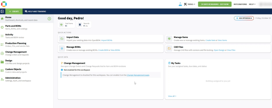
Task: Click the Administration user-gear icon
Action: (2, 79)
